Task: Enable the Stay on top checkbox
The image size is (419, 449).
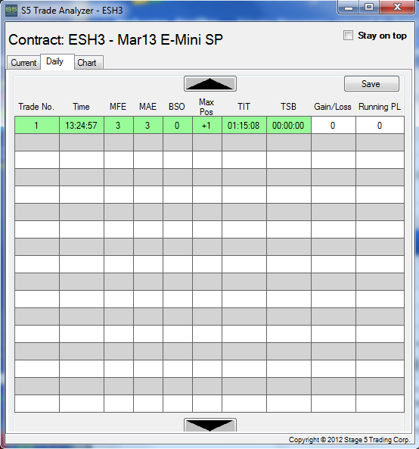Action: [x=348, y=36]
